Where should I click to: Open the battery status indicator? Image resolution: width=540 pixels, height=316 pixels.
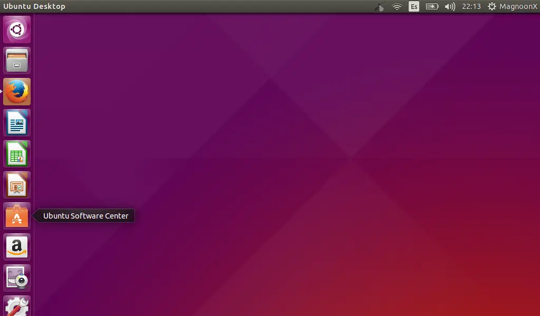tap(432, 6)
